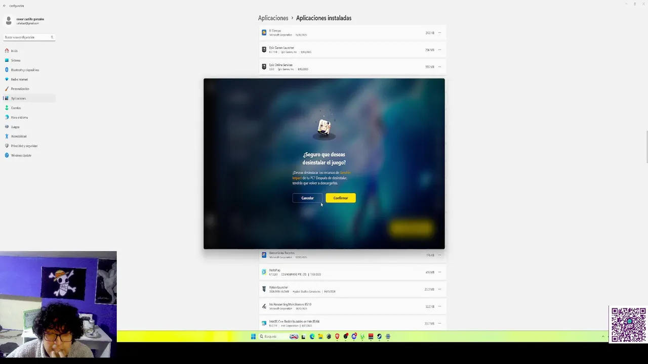
Task: Click the El Tiempo app icon
Action: coord(264,32)
